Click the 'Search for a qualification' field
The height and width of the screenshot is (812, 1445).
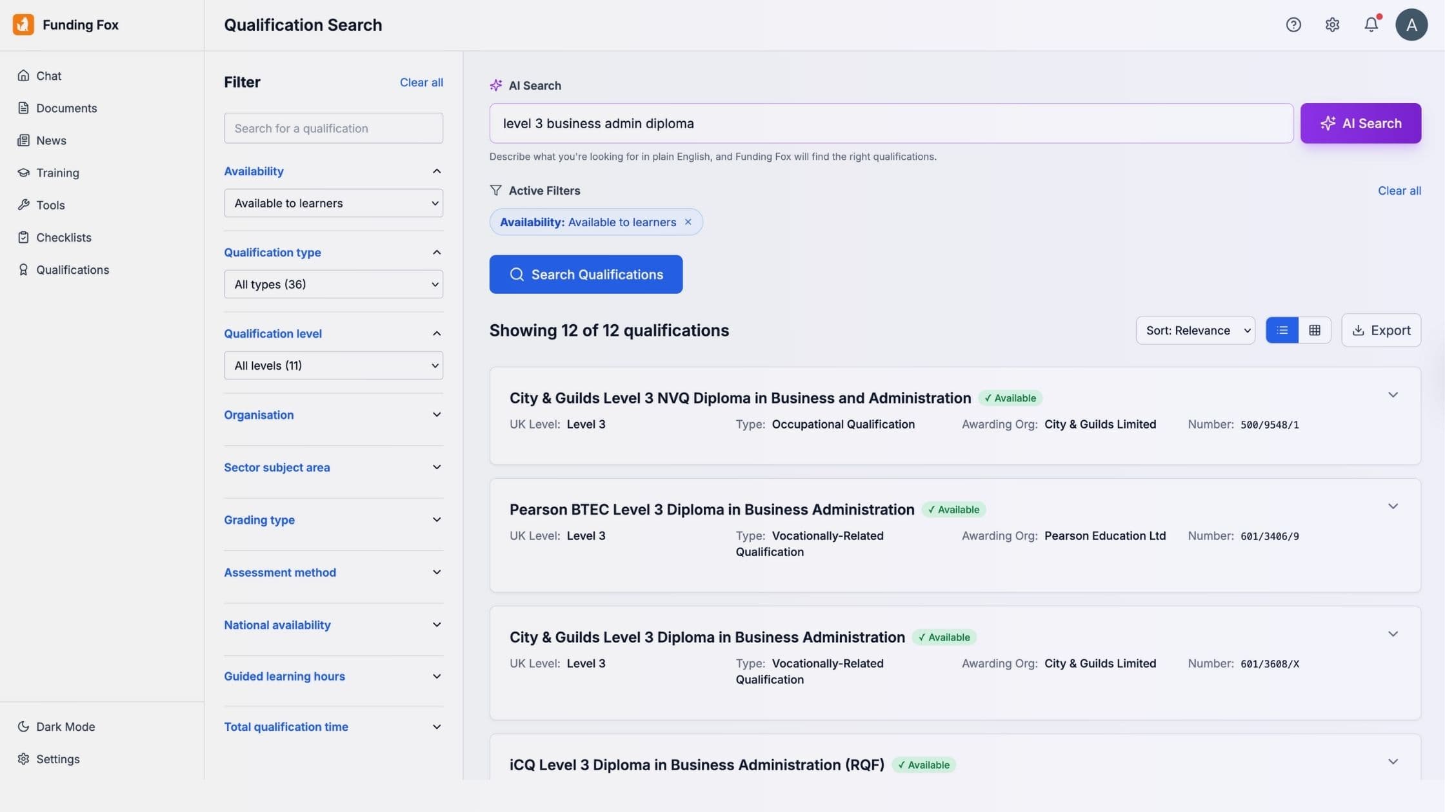(334, 128)
